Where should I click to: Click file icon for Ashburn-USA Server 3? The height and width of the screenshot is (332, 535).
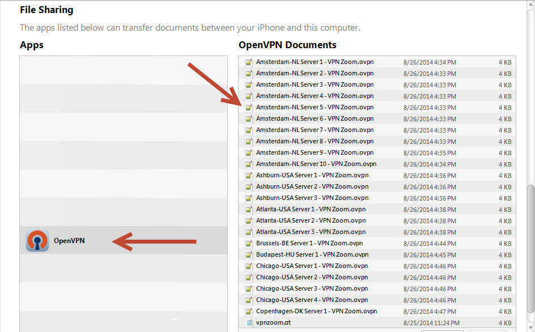[x=249, y=198]
